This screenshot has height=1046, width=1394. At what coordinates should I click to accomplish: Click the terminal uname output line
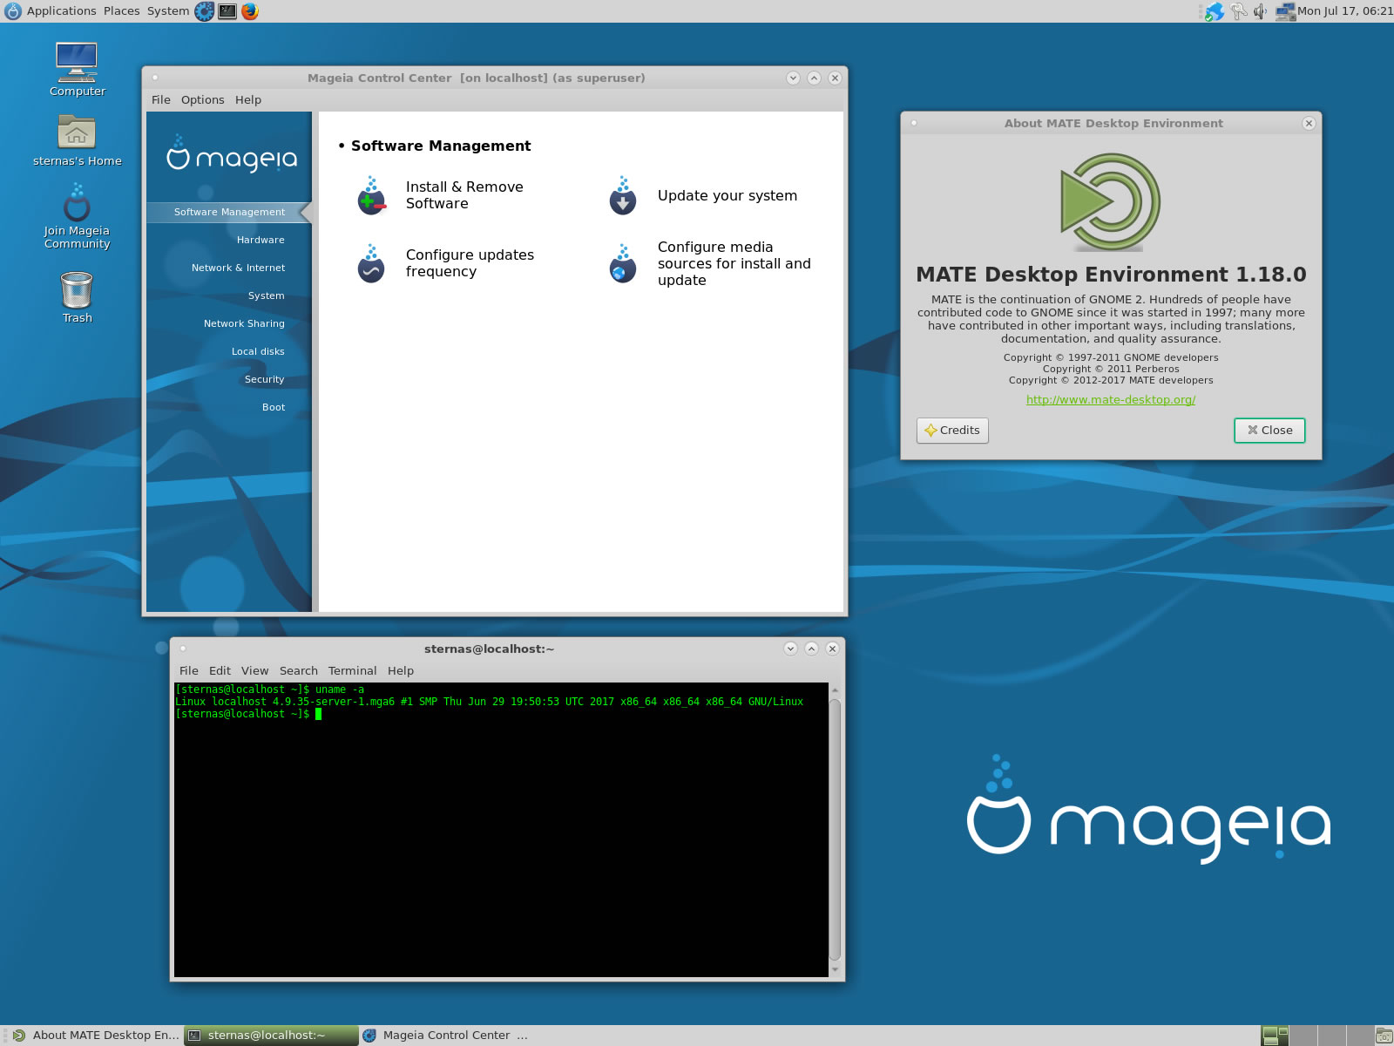pyautogui.click(x=489, y=702)
